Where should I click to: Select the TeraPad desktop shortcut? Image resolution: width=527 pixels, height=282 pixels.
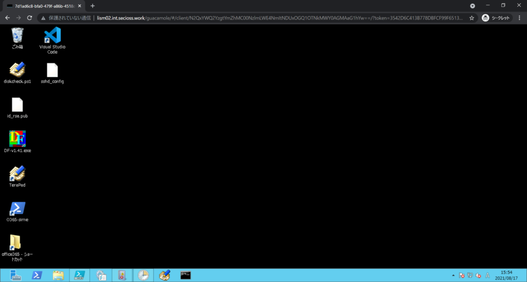[x=17, y=174]
